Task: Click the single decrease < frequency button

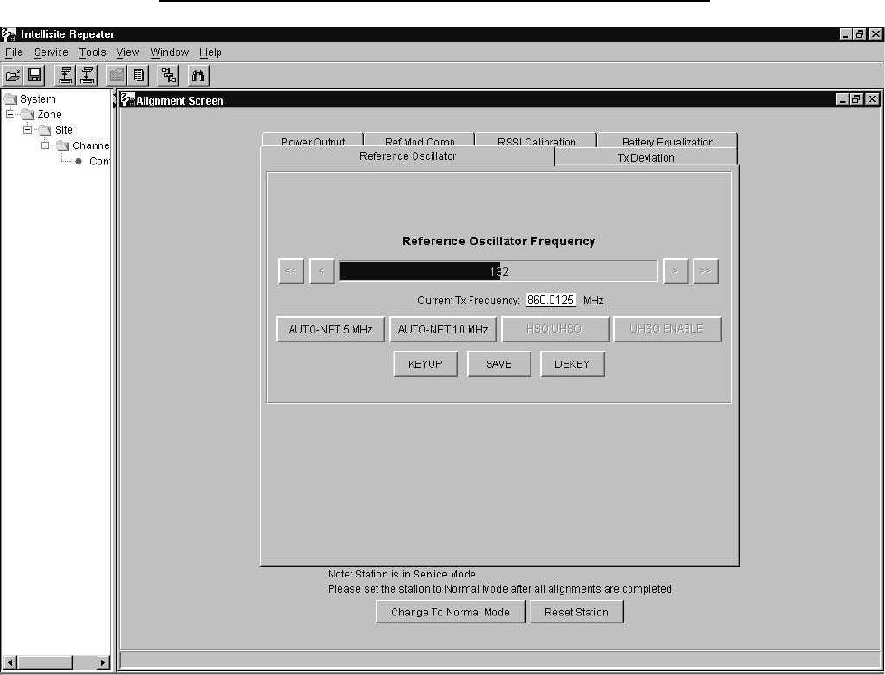Action: [321, 272]
